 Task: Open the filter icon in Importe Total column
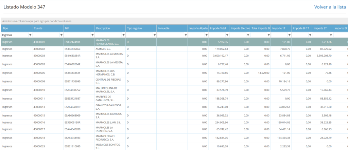pyautogui.click(x=227, y=35)
